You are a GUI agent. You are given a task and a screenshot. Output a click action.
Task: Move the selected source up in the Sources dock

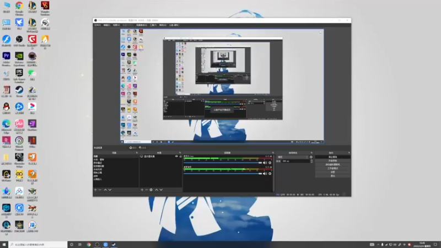point(157,190)
